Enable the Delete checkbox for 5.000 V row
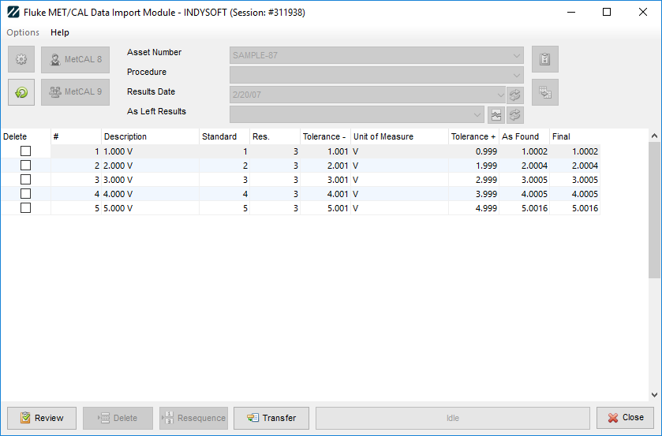The image size is (662, 436). pyautogui.click(x=25, y=208)
